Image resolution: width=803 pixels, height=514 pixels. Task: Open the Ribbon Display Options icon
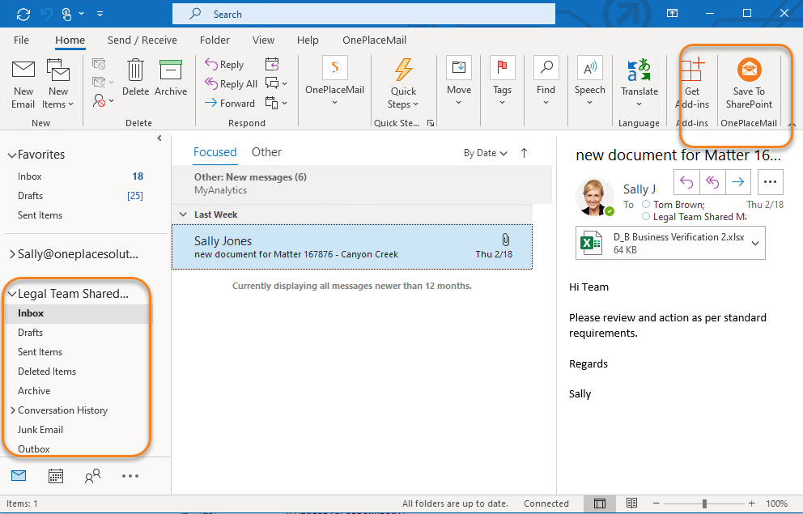point(673,13)
